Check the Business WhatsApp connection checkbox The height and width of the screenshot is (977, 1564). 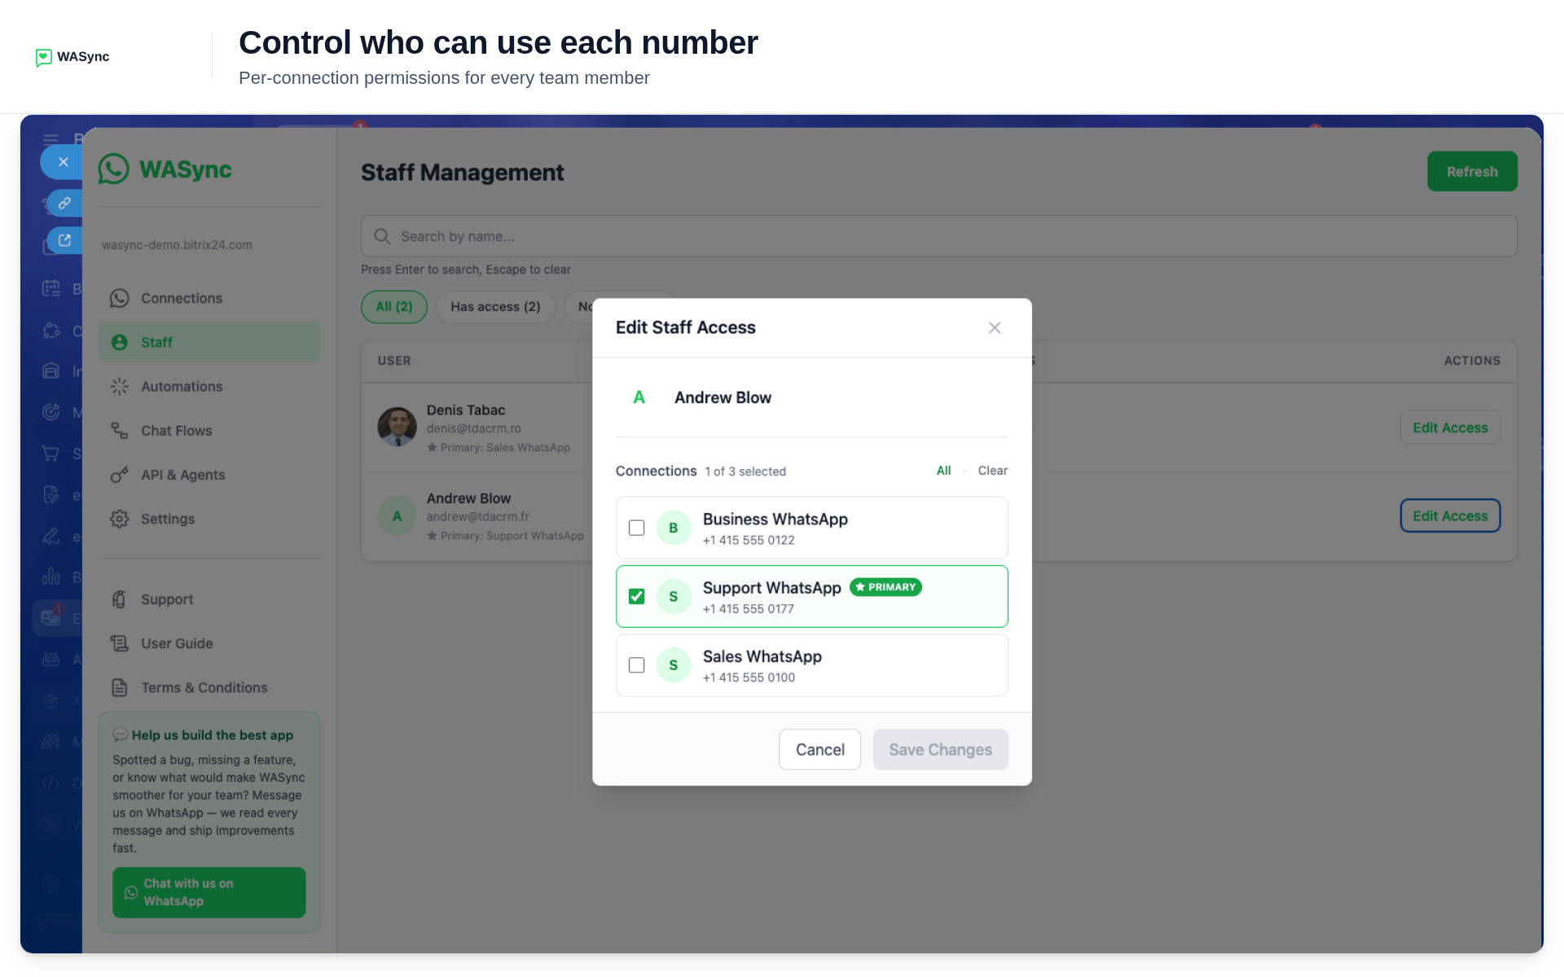coord(637,528)
